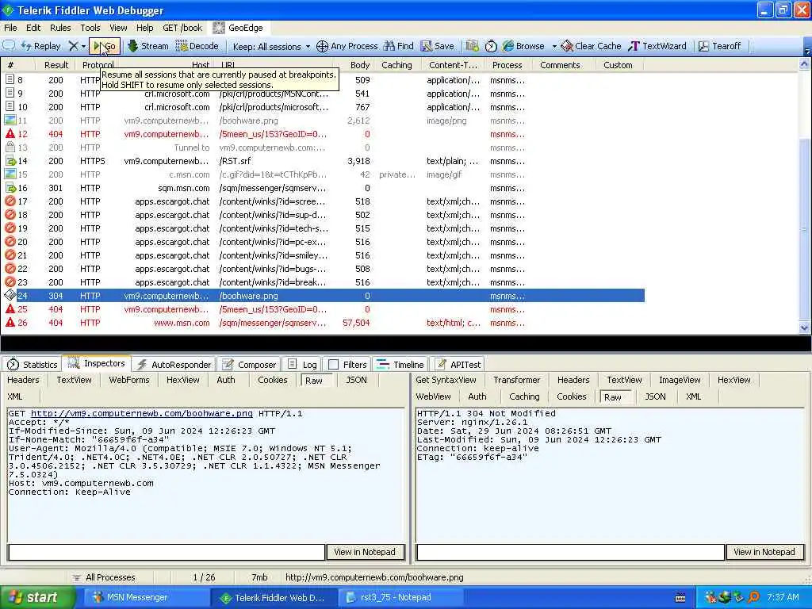The image size is (812, 609).
Task: Select response Caching inspector tab
Action: click(524, 396)
